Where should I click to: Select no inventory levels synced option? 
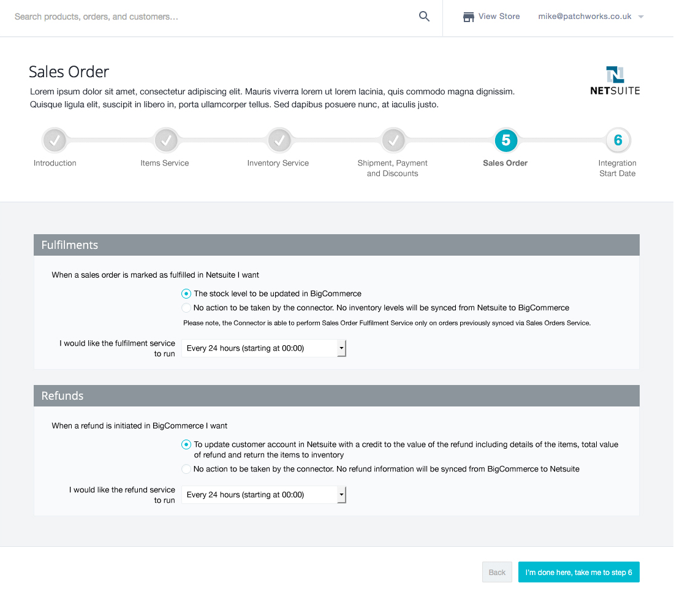click(x=186, y=308)
